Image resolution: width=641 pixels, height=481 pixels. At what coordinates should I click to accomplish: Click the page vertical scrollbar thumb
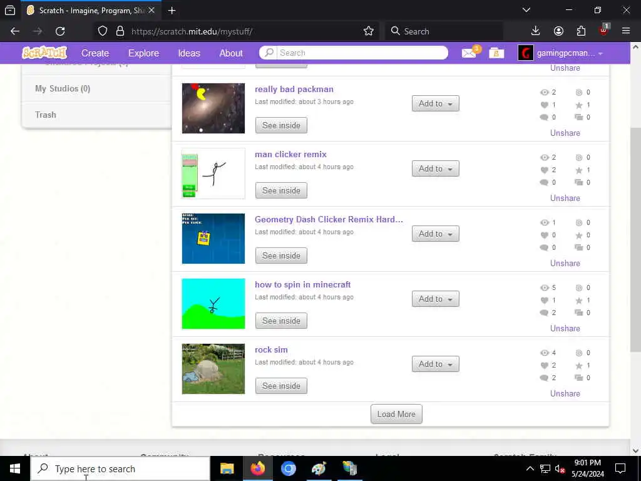point(635,239)
